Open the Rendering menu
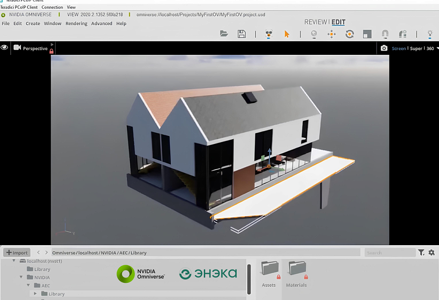Screen dimensions: 439x300 76,23
